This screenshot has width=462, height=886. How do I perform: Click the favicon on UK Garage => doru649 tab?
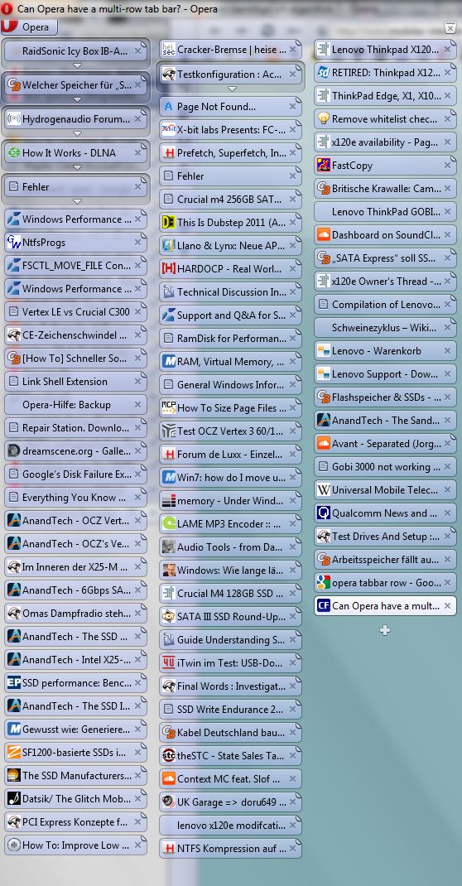(168, 802)
